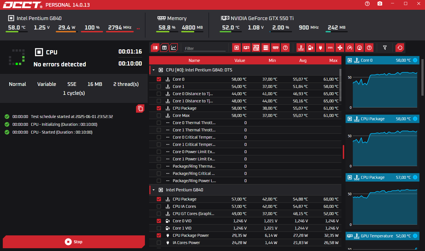Check the CPU IA Cores checkbox

pyautogui.click(x=159, y=206)
